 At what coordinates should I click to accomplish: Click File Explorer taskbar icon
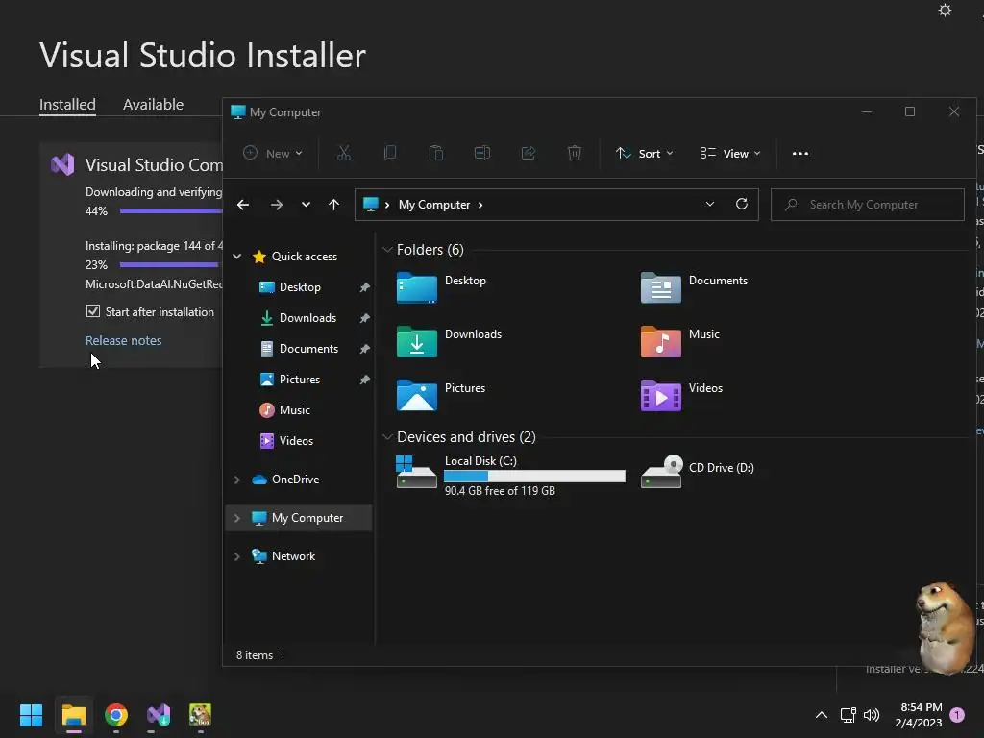point(74,715)
